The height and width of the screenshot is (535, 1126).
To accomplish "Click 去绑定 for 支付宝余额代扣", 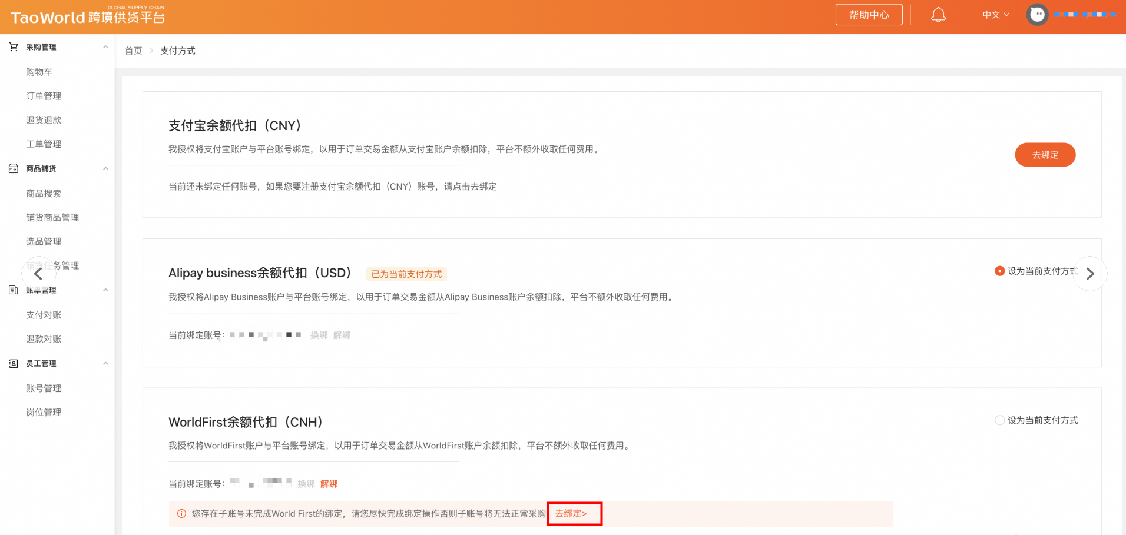I will pyautogui.click(x=1045, y=155).
